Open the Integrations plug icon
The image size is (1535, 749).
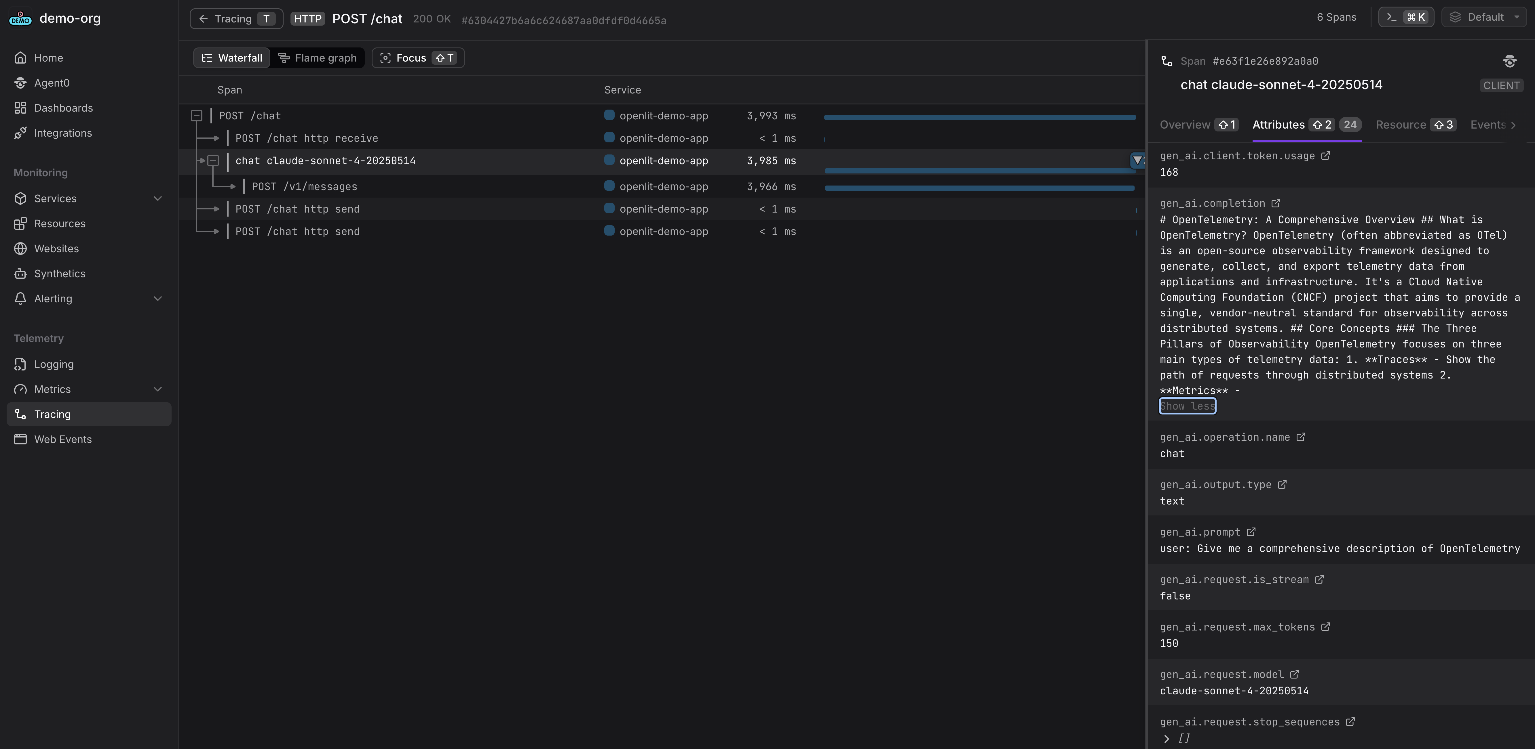[20, 133]
